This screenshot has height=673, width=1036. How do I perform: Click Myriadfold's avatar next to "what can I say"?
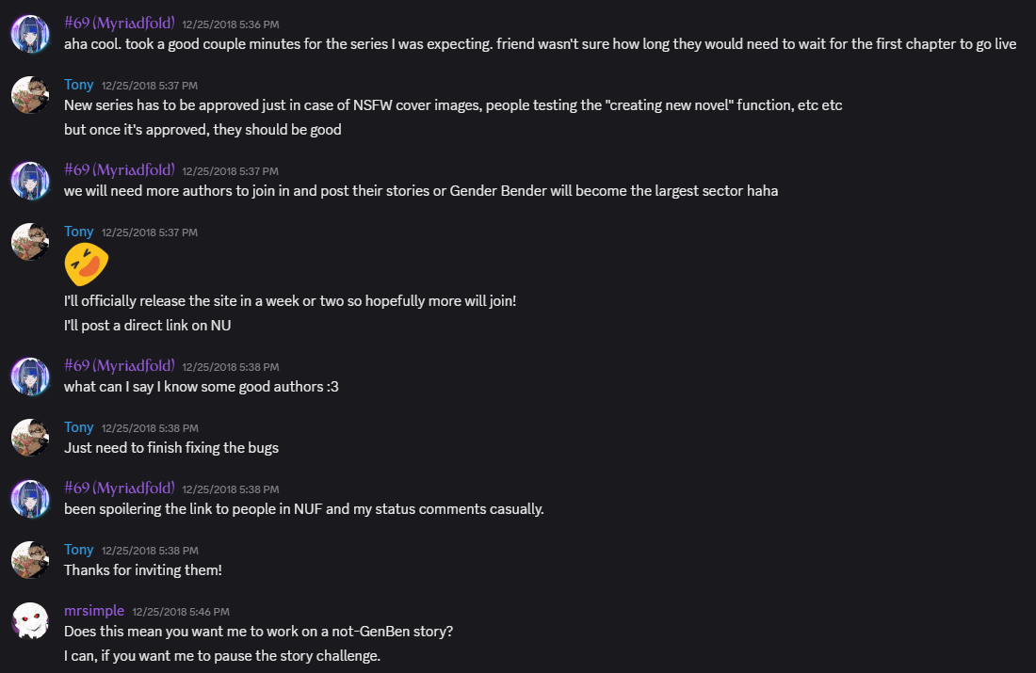(x=30, y=377)
